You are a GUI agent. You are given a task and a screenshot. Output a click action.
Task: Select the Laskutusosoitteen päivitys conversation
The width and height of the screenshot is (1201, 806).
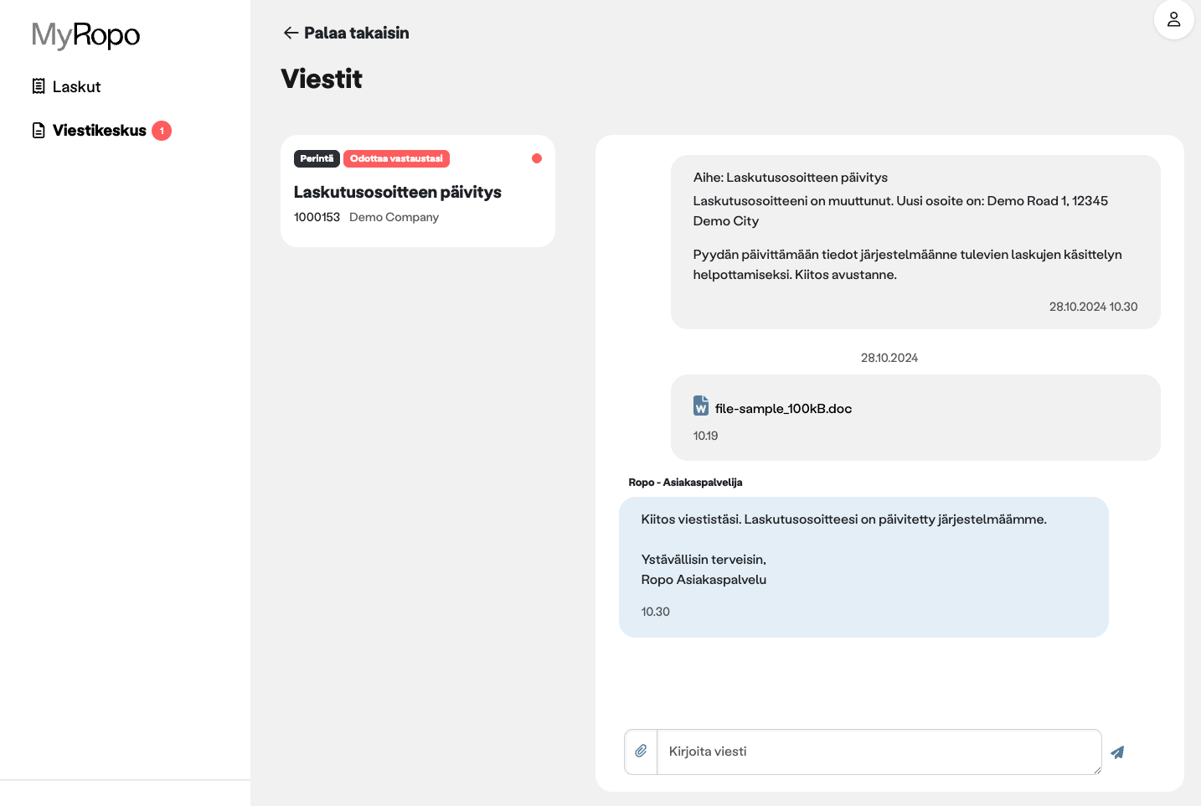coord(417,193)
